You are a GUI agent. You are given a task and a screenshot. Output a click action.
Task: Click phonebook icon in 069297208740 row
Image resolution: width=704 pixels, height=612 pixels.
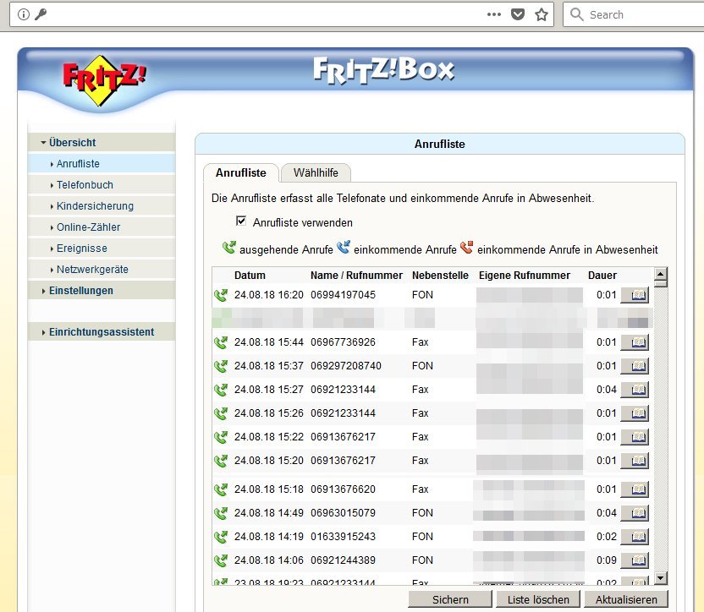635,366
